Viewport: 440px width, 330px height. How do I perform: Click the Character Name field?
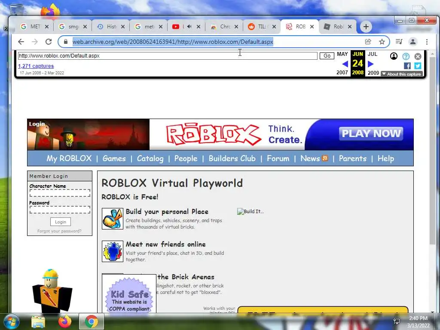point(60,193)
